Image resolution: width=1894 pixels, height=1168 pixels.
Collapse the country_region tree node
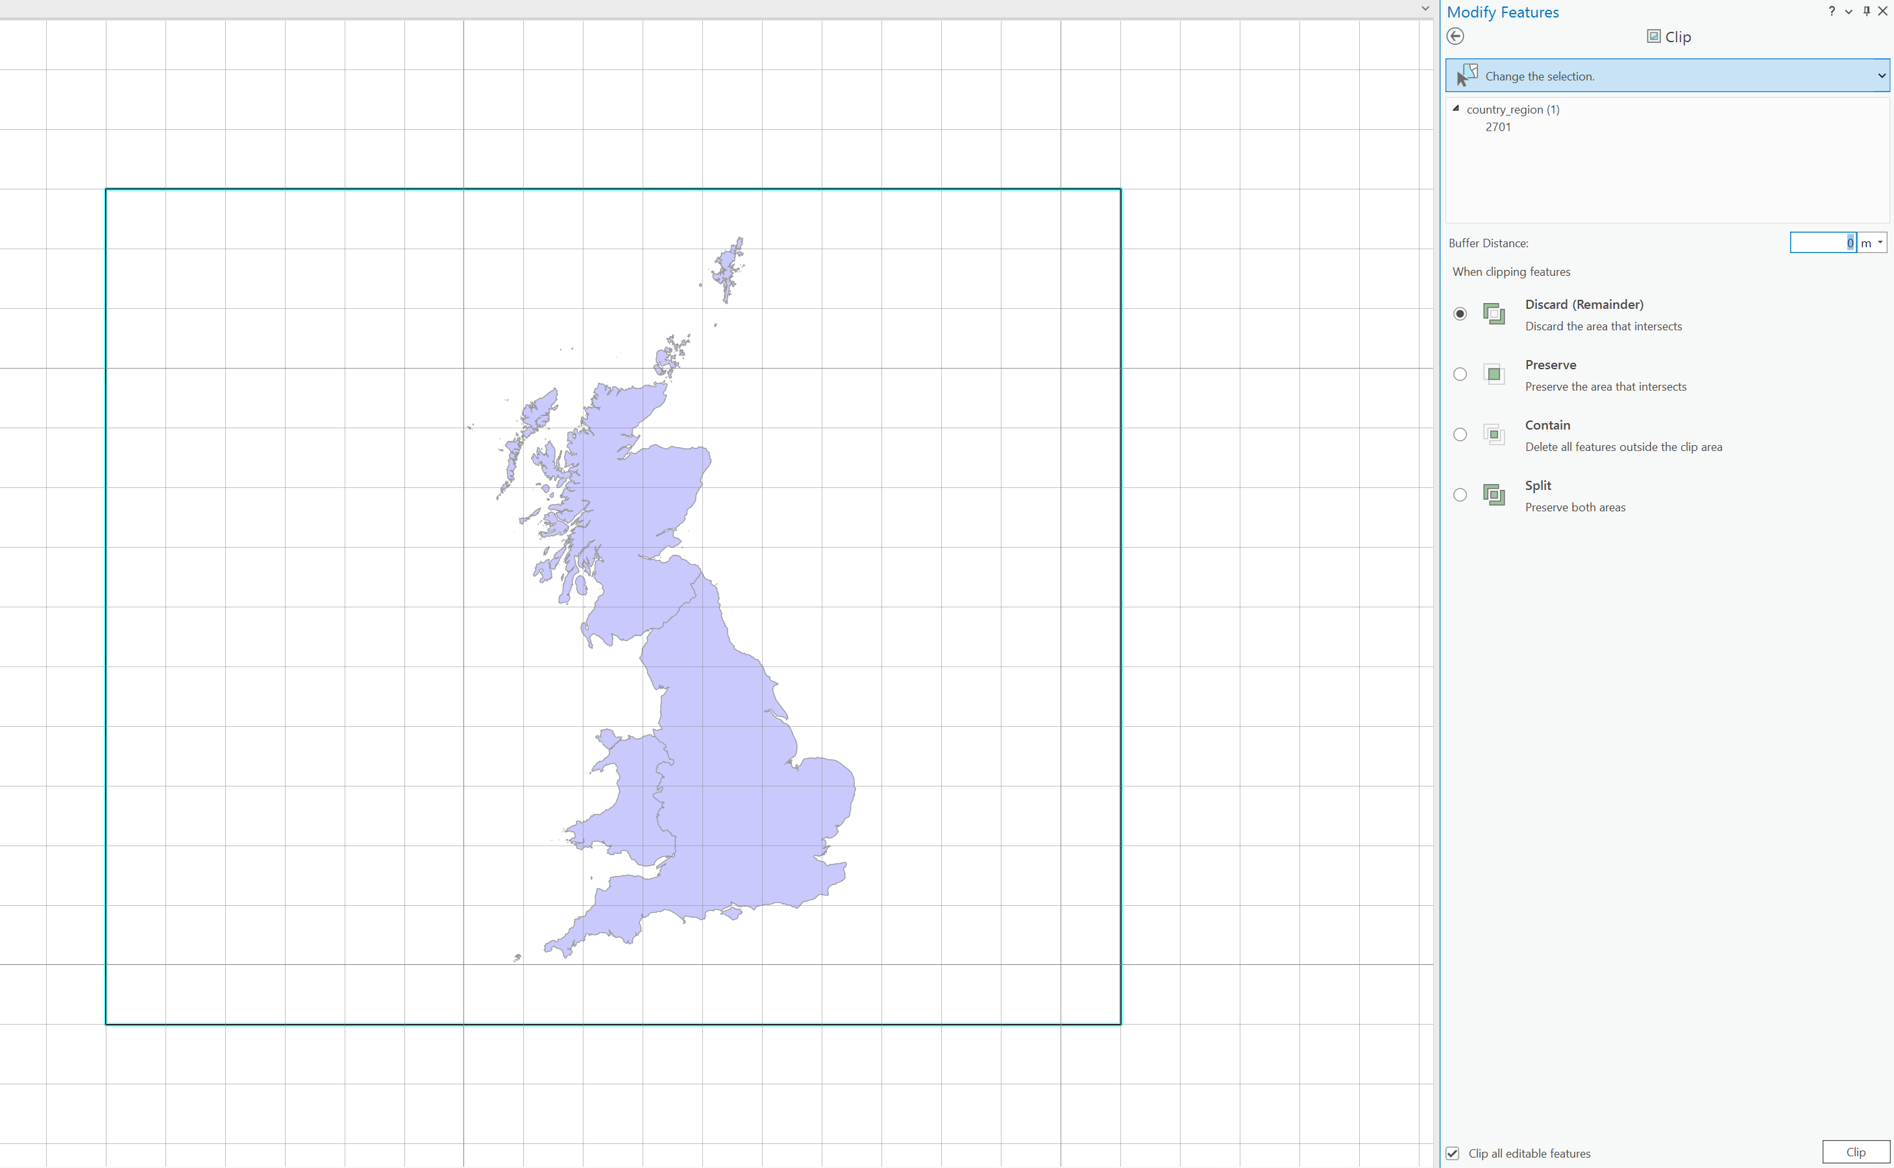click(1456, 109)
